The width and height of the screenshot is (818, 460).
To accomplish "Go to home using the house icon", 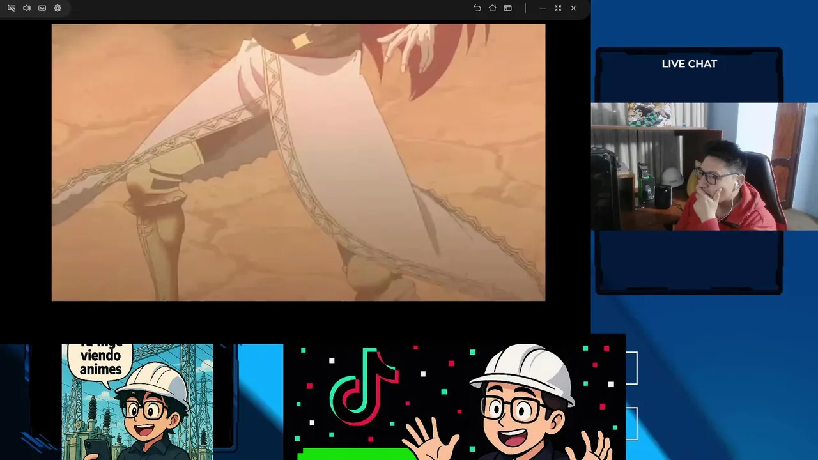I will click(x=492, y=8).
